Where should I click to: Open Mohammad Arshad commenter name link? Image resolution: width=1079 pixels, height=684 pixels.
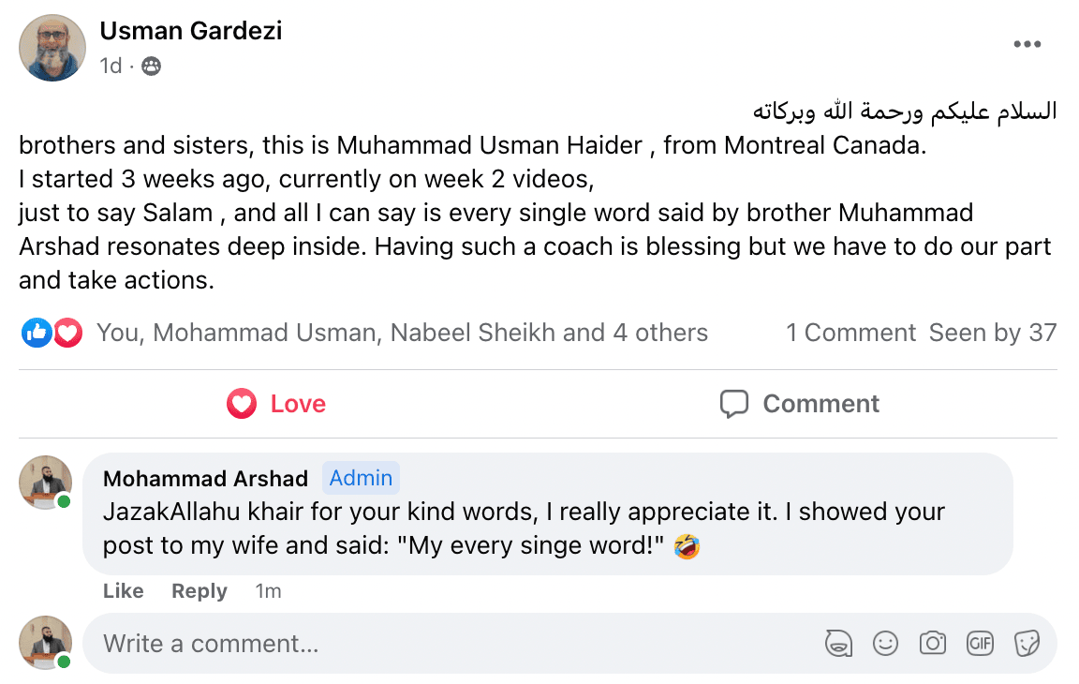coord(205,479)
